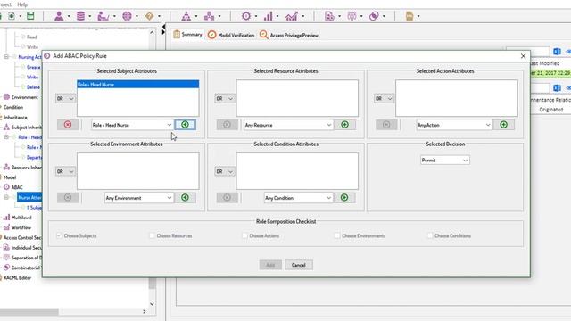Viewport: 571px width, 321px height.
Task: Click the Environment globe toolbar icon
Action: coord(127,16)
